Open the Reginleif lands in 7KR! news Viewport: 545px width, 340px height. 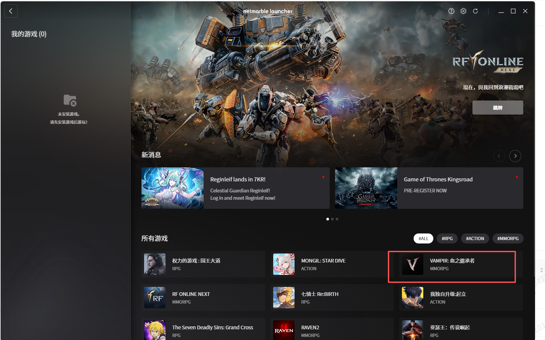coord(238,179)
